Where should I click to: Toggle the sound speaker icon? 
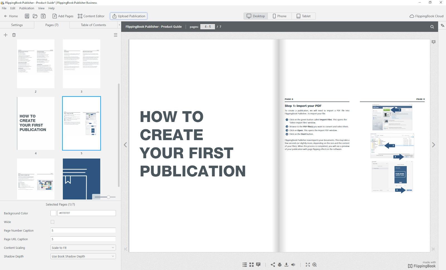point(293,265)
